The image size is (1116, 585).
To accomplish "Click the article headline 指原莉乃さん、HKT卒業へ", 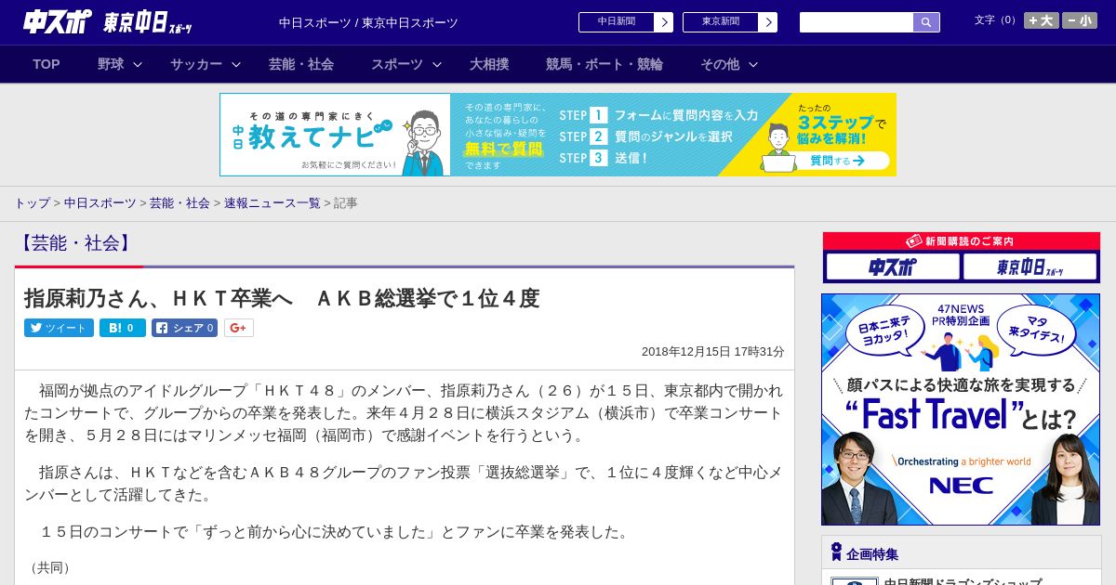I will coord(282,298).
